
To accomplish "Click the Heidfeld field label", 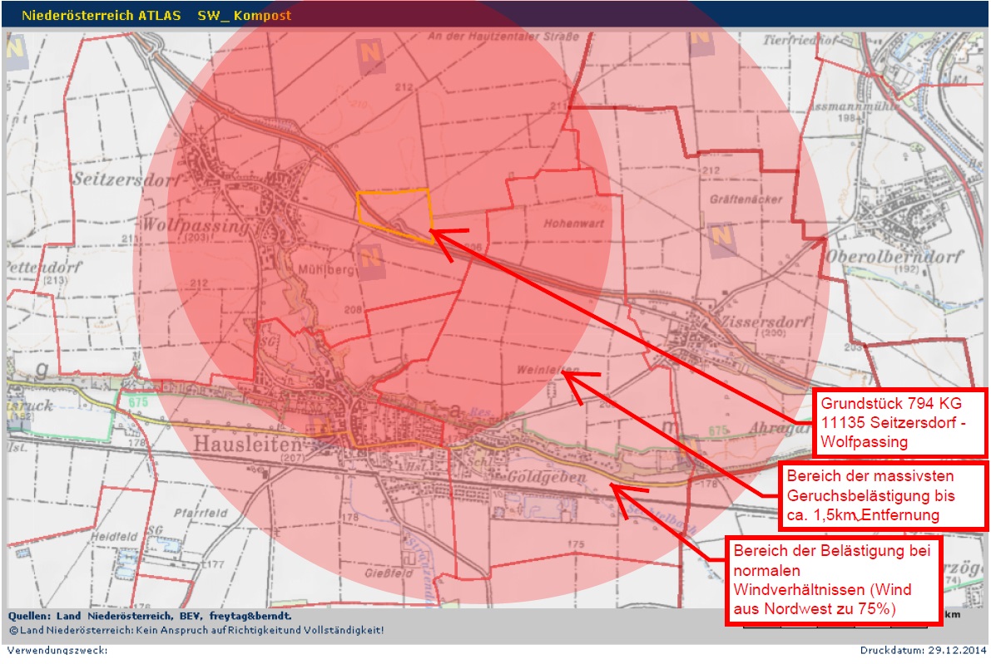I will [114, 537].
